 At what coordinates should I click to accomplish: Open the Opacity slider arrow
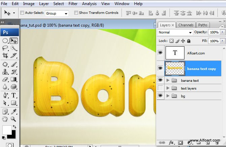click(x=223, y=32)
